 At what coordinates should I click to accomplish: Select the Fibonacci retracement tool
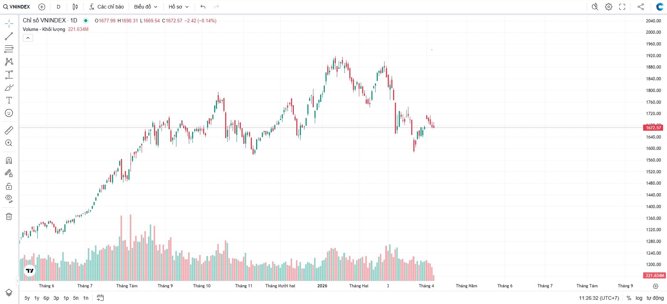pos(9,49)
